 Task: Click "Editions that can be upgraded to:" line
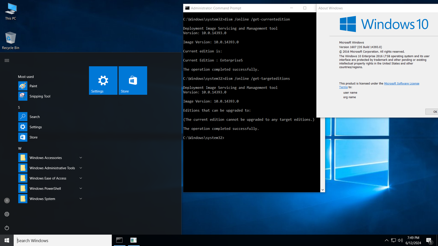[x=217, y=110]
